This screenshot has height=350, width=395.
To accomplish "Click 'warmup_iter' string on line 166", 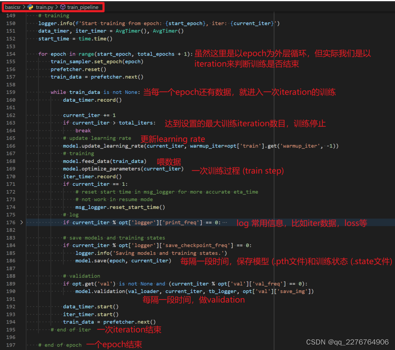I will click(300, 146).
